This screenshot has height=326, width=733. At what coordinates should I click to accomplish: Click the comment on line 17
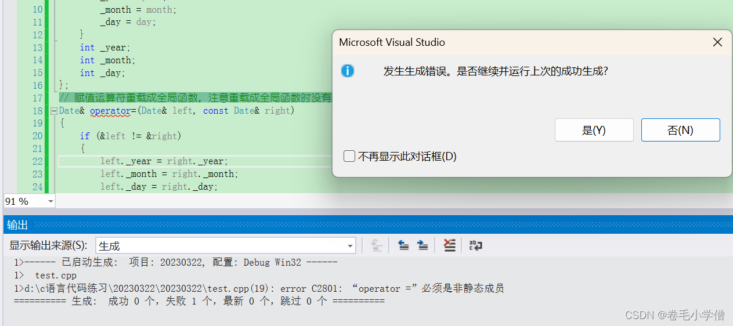(196, 98)
